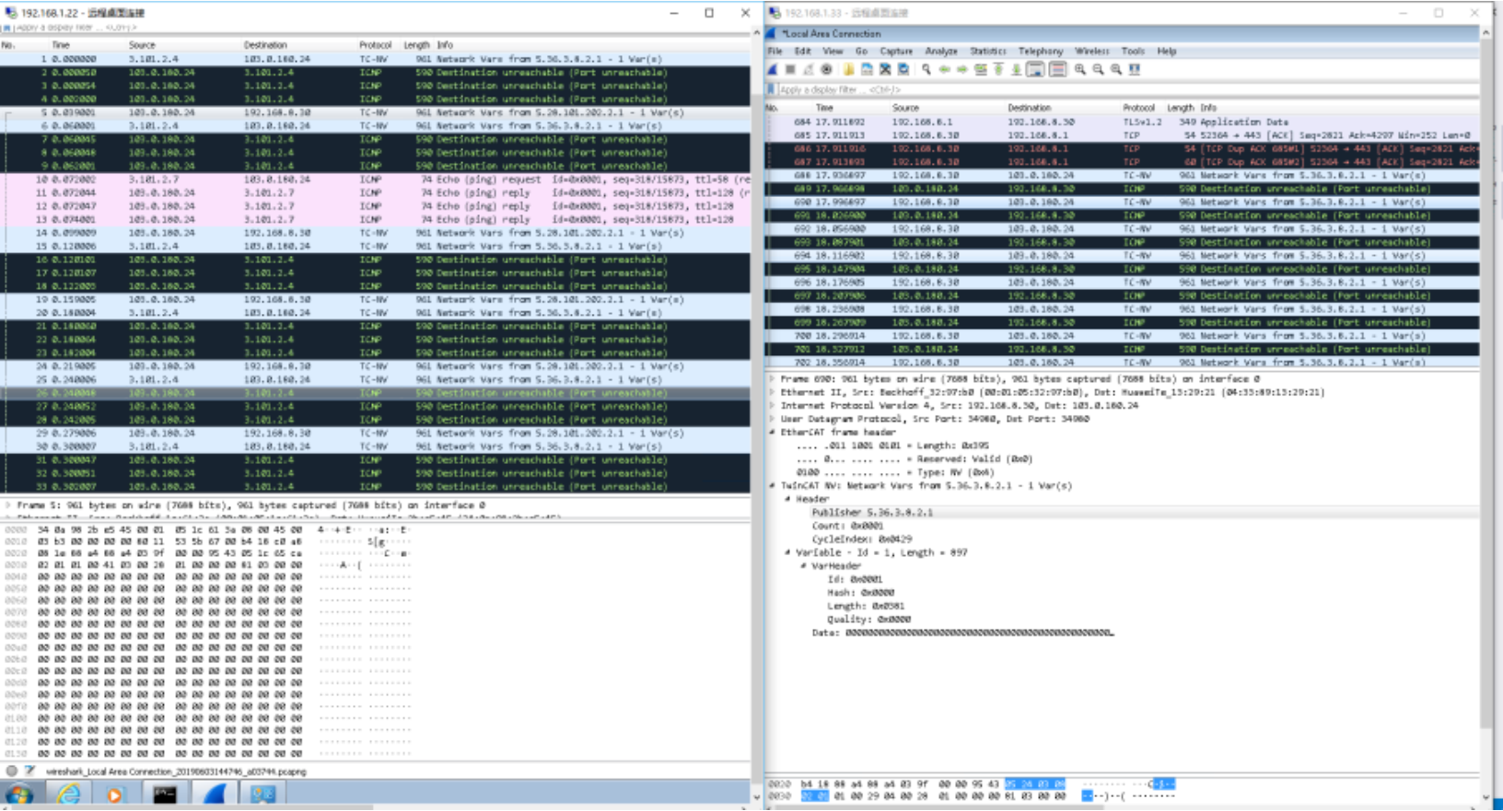Click capture file properties icon in left status bar
Image resolution: width=1503 pixels, height=811 pixels.
click(x=29, y=771)
